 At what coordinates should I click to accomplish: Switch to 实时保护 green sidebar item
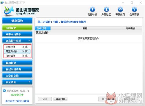17,28
